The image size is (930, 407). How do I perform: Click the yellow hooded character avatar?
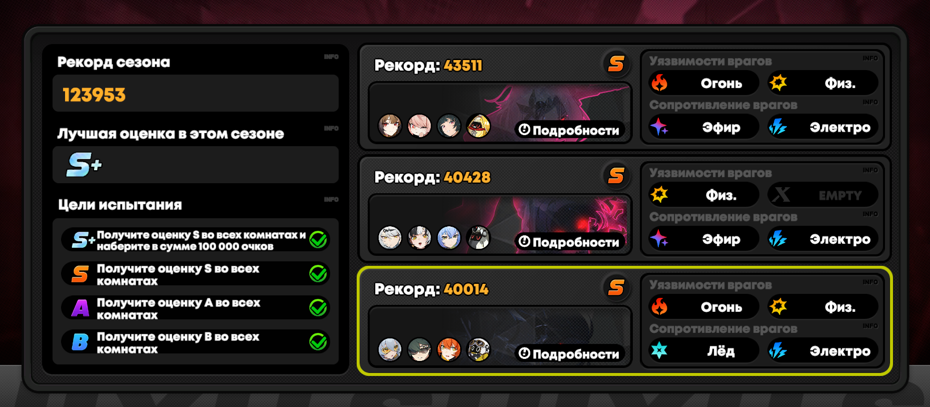click(x=479, y=126)
